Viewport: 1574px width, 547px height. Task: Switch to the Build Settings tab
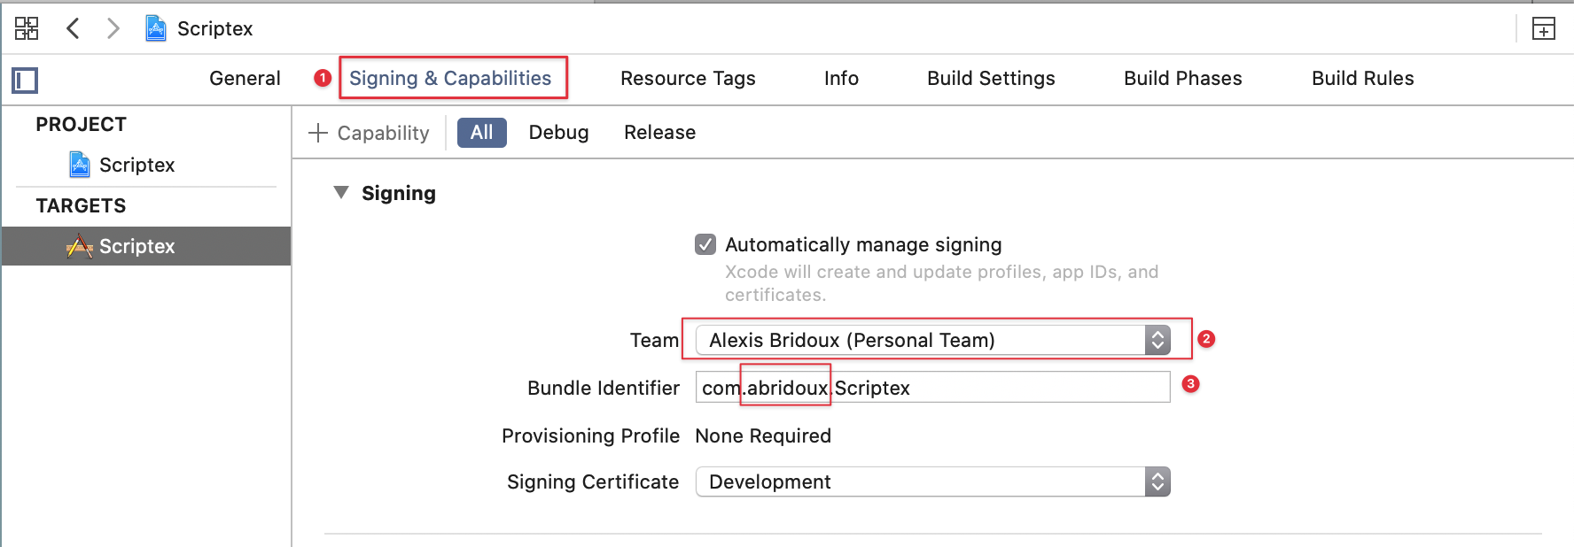click(x=991, y=79)
